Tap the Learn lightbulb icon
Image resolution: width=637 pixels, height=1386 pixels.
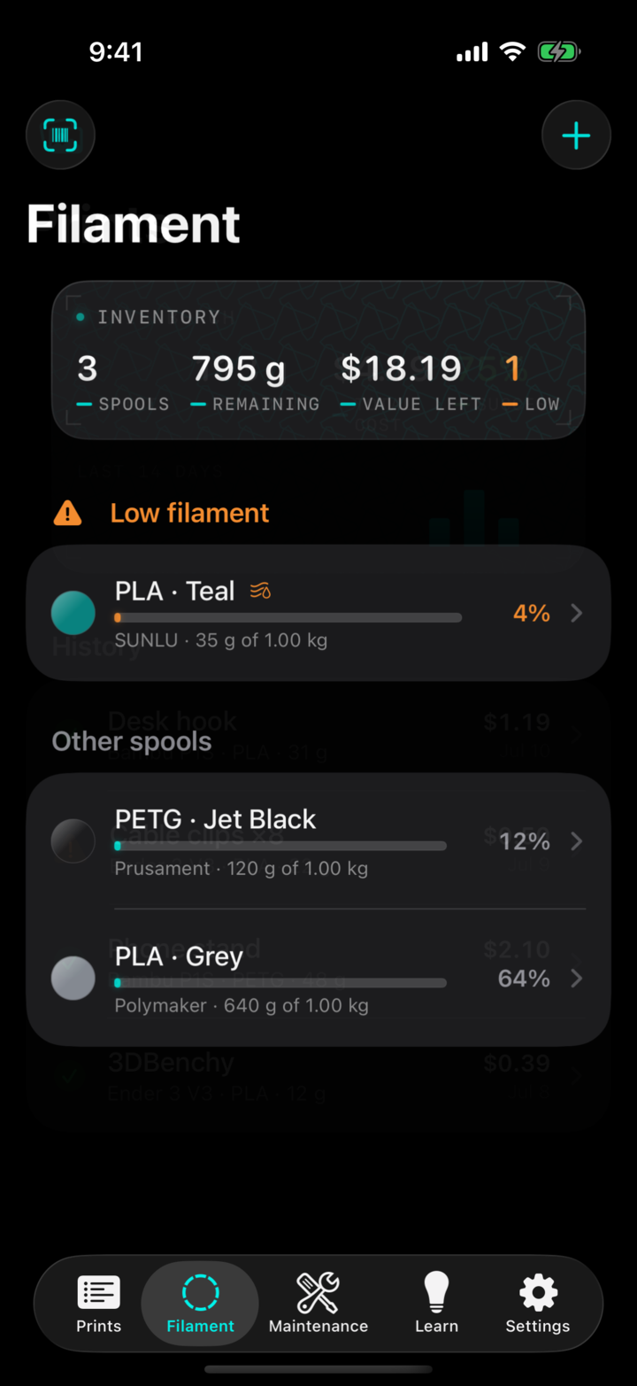436,1292
